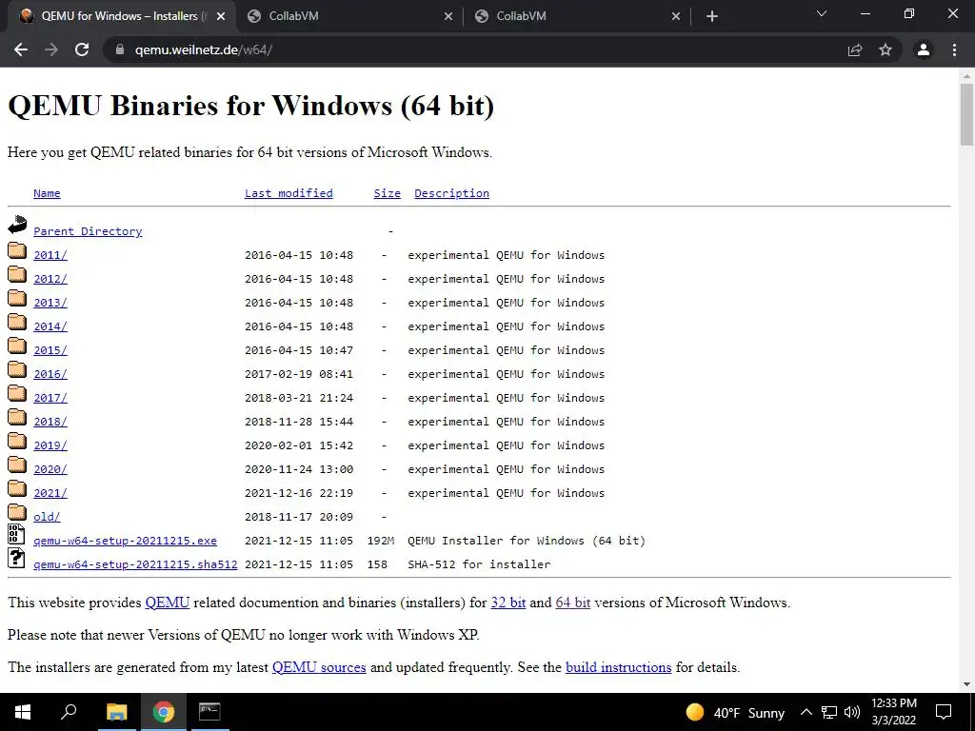The width and height of the screenshot is (975, 731).
Task: Open the 2012/ folder link
Action: [50, 279]
